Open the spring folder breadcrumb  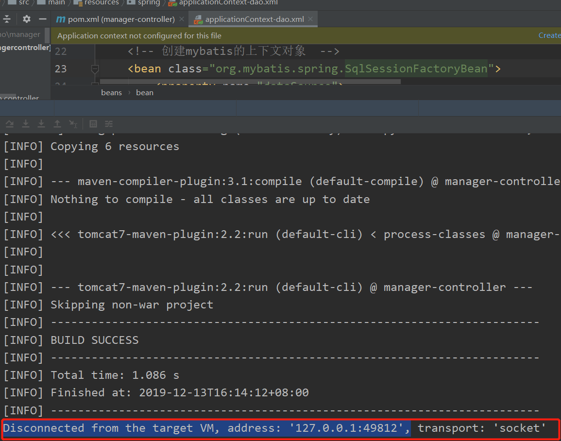point(143,2)
